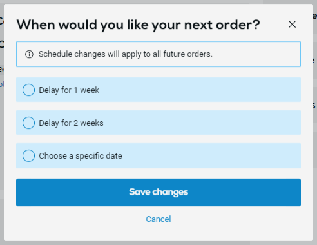
Task: Click the circled 'i' beside Schedule changes
Action: click(x=29, y=54)
